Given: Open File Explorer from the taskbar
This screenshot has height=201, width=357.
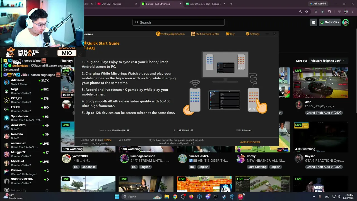Looking at the screenshot, I should pyautogui.click(x=167, y=197).
